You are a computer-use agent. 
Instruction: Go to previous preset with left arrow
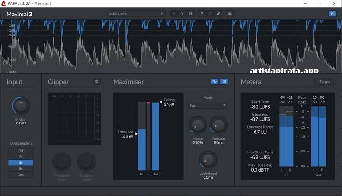click(174, 14)
